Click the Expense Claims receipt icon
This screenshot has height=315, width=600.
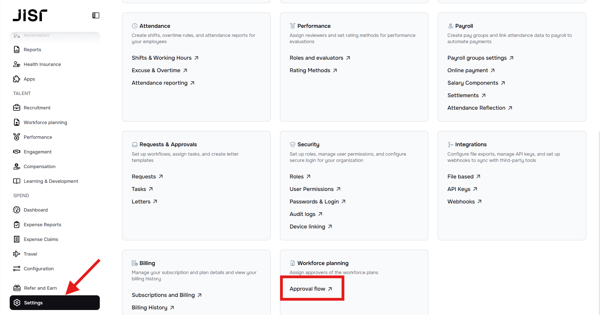click(17, 239)
